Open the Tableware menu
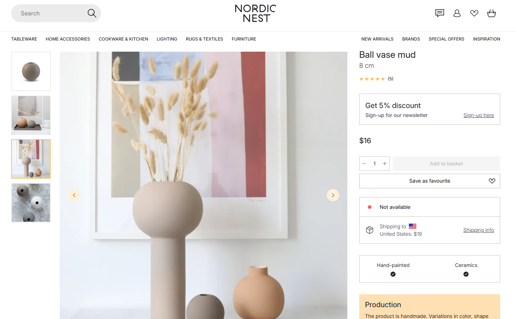516x319 pixels. coord(24,39)
